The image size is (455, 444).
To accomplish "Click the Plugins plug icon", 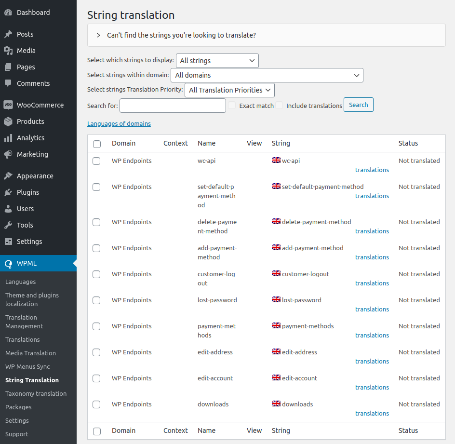I will click(x=8, y=192).
